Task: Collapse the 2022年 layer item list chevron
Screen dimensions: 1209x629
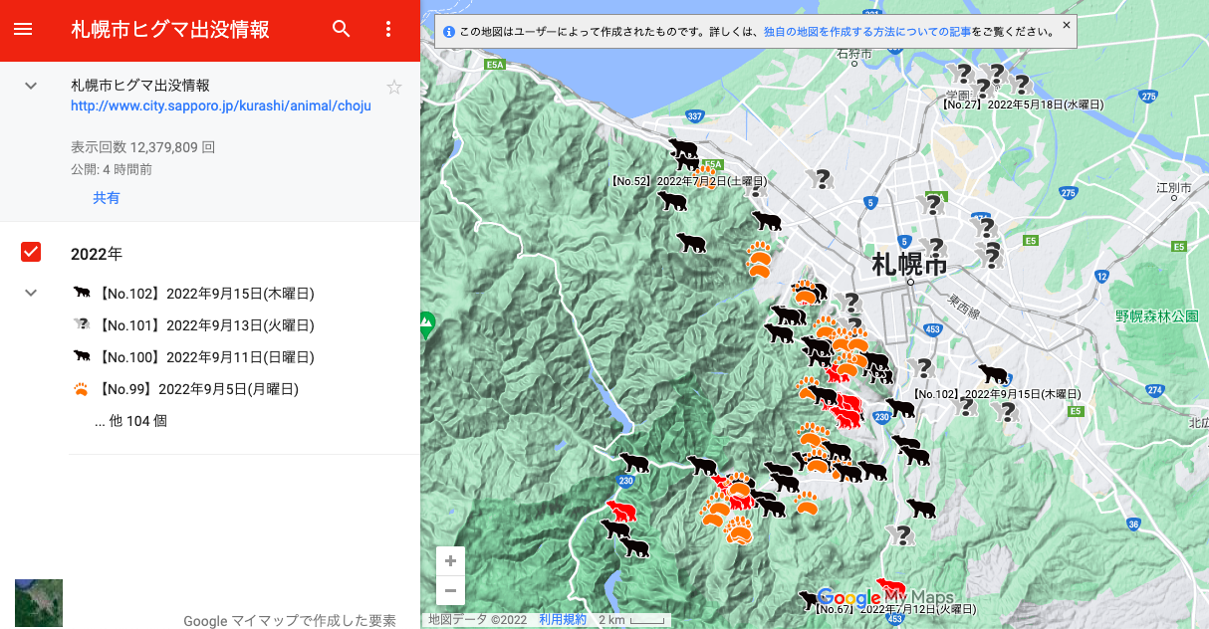Action: click(31, 293)
